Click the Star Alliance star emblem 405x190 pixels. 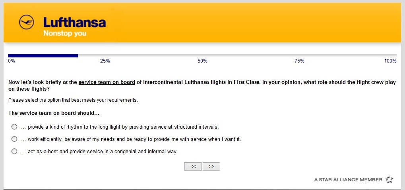tap(389, 180)
